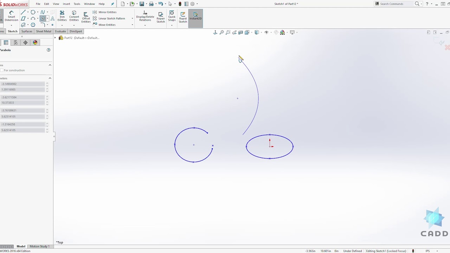Image resolution: width=450 pixels, height=253 pixels.
Task: Open the Tools menu
Action: coord(77,4)
